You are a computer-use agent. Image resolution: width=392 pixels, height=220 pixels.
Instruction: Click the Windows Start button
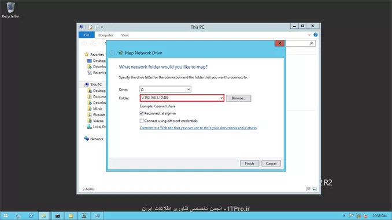[5, 216]
